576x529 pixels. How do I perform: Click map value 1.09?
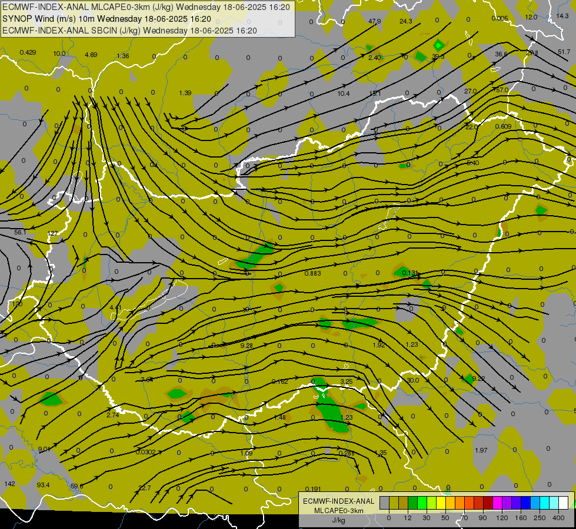247,453
